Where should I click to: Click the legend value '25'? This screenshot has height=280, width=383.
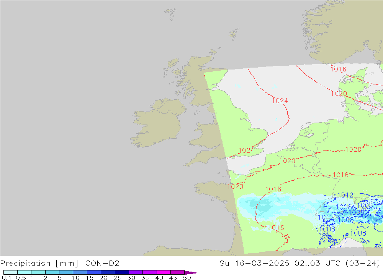[x=117, y=278]
